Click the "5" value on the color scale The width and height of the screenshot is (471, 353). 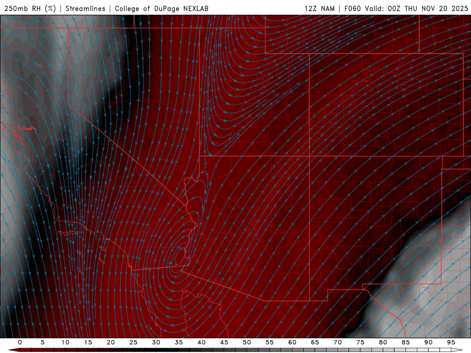click(42, 342)
